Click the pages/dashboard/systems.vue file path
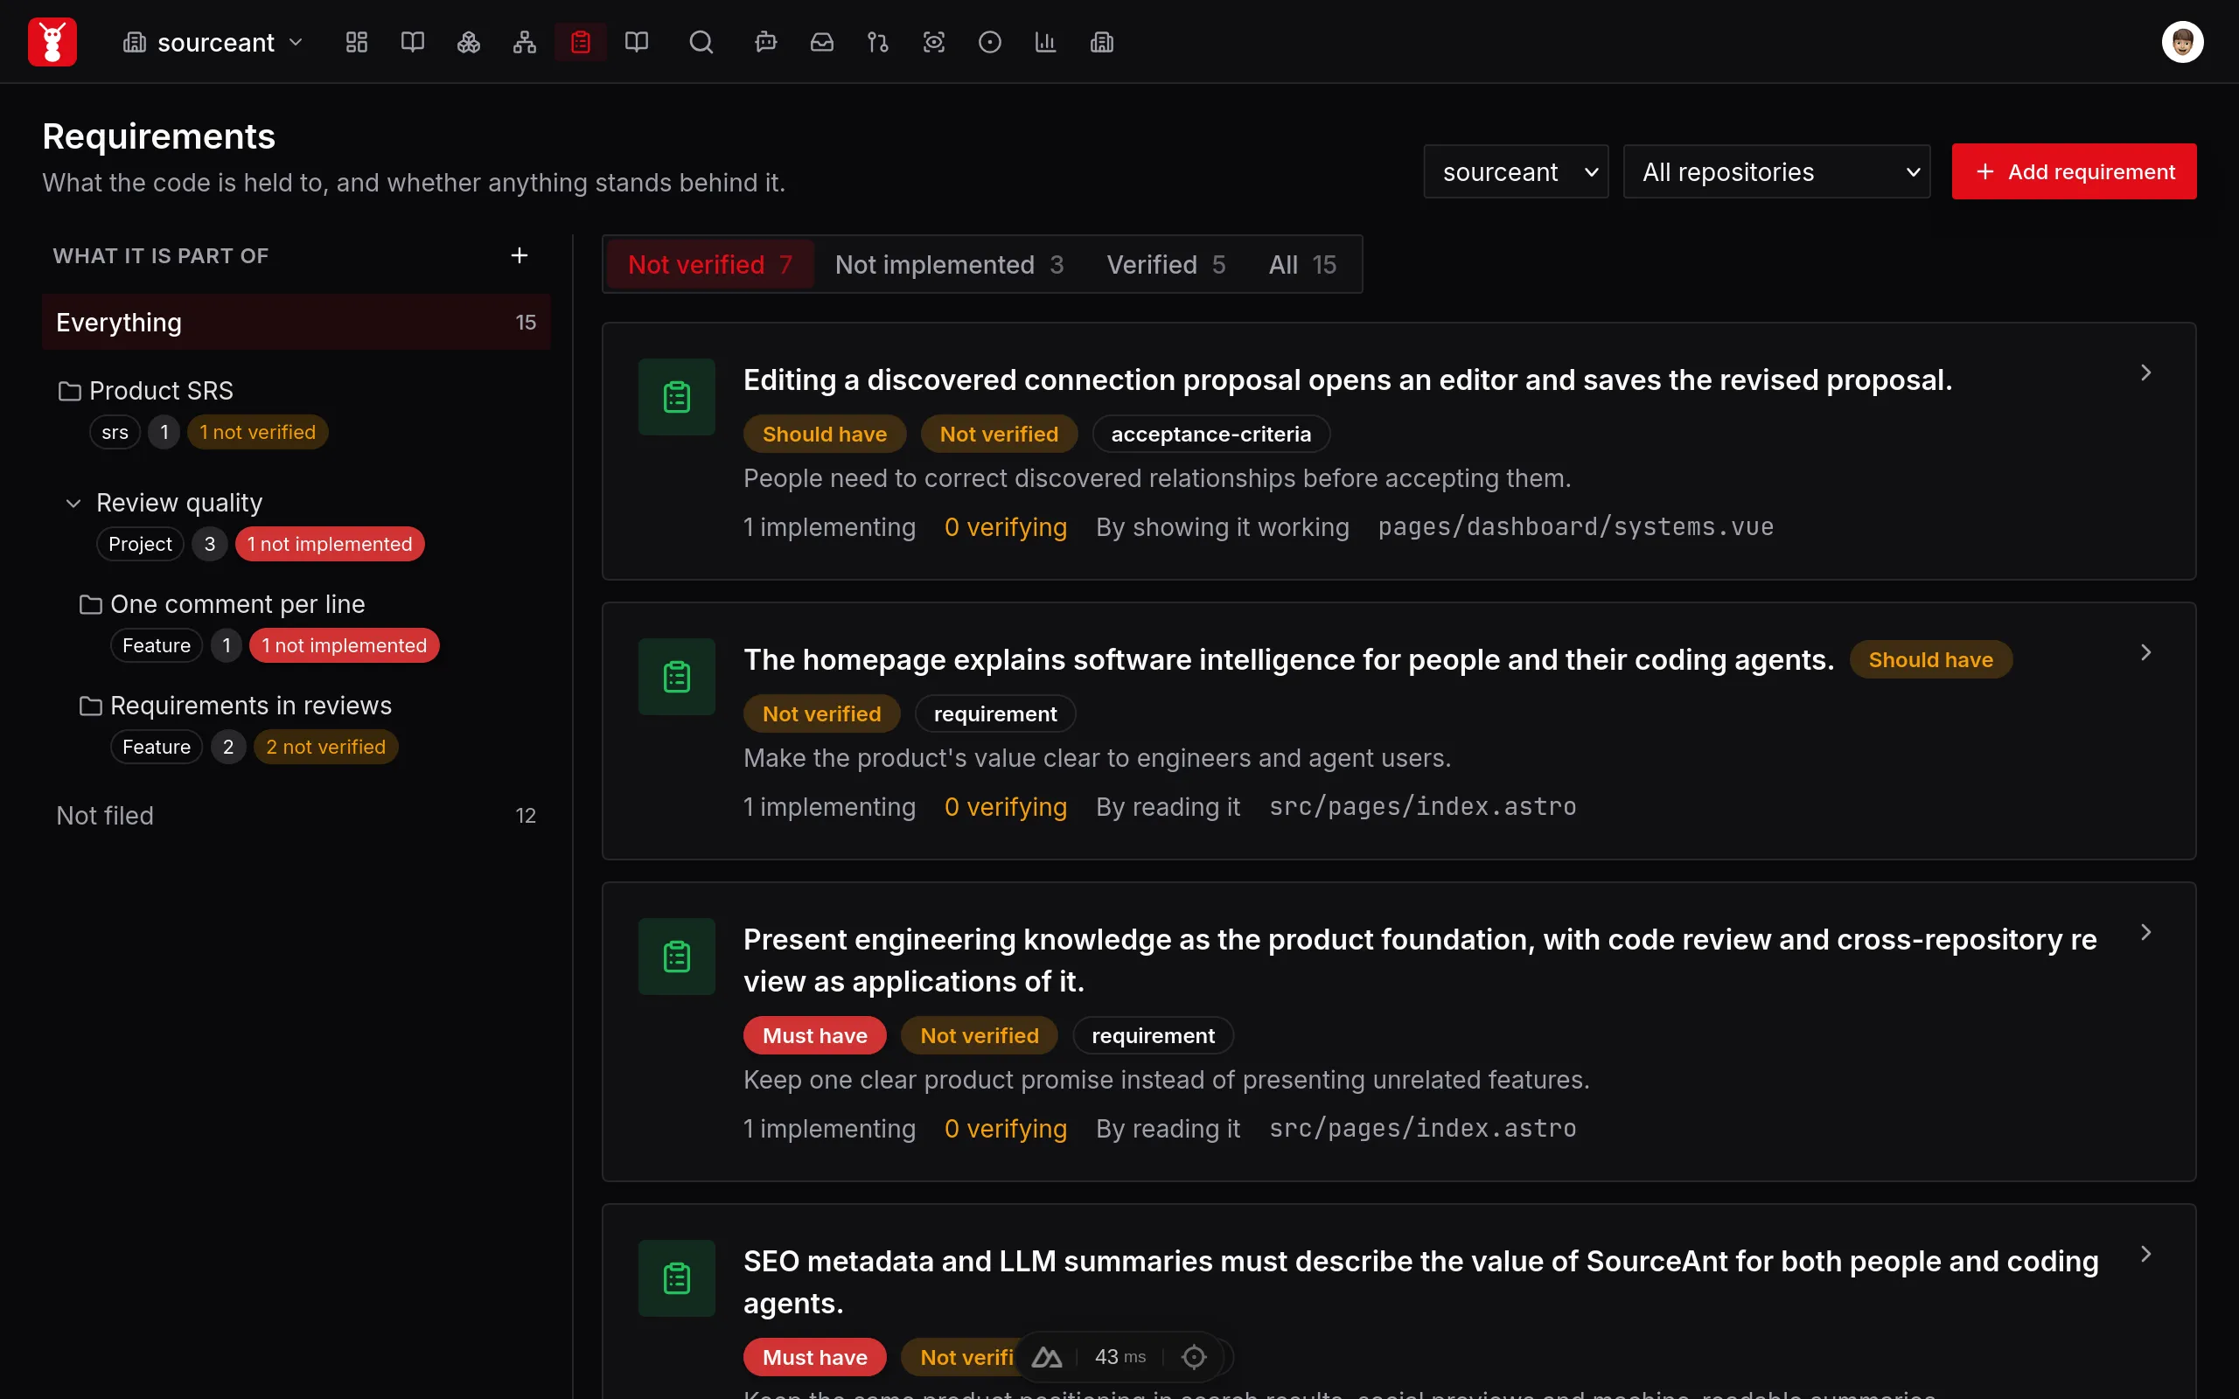Image resolution: width=2239 pixels, height=1399 pixels. (1576, 526)
